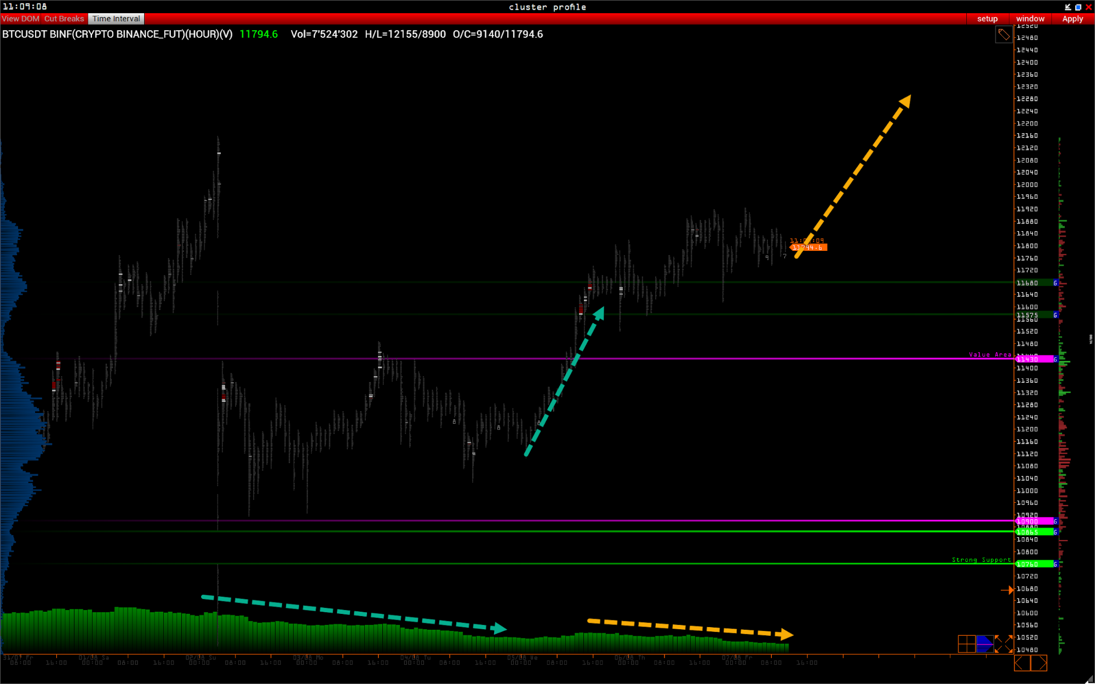Toggle the Time Interval mode
This screenshot has height=684, width=1095.
116,19
